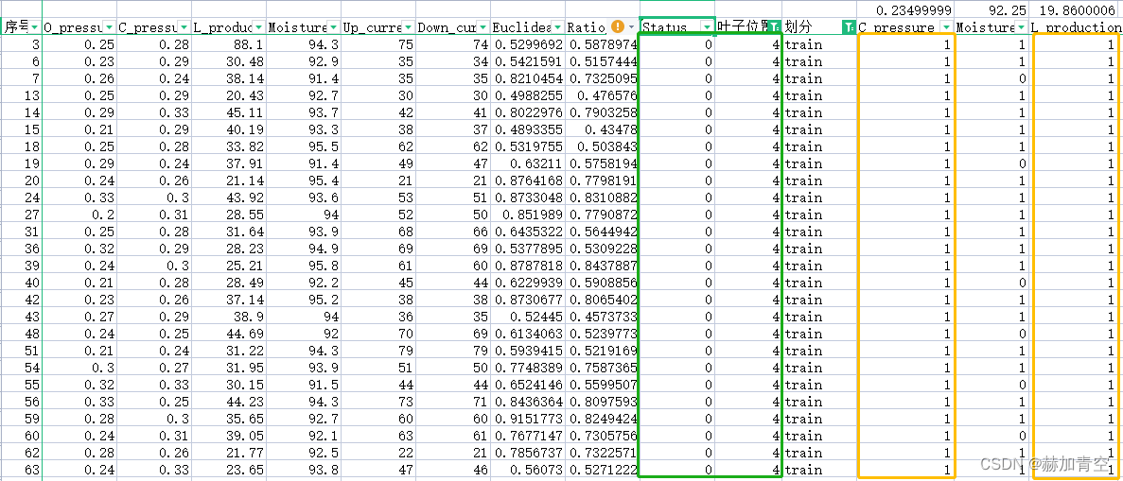The width and height of the screenshot is (1123, 481).
Task: Click the orange warning icon beside Ratio
Action: [618, 27]
